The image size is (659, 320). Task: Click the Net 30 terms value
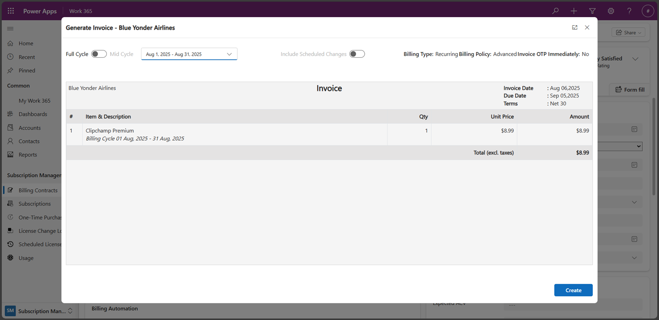point(558,104)
